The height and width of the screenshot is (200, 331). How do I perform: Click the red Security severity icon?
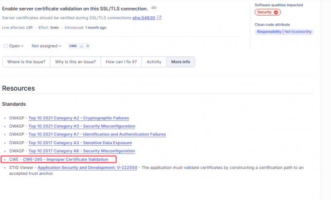click(276, 13)
